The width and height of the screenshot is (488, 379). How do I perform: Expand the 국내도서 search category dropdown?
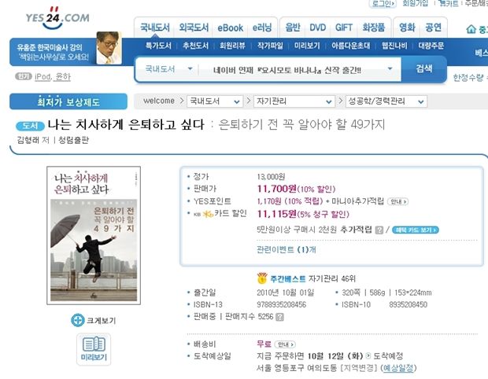pyautogui.click(x=169, y=69)
